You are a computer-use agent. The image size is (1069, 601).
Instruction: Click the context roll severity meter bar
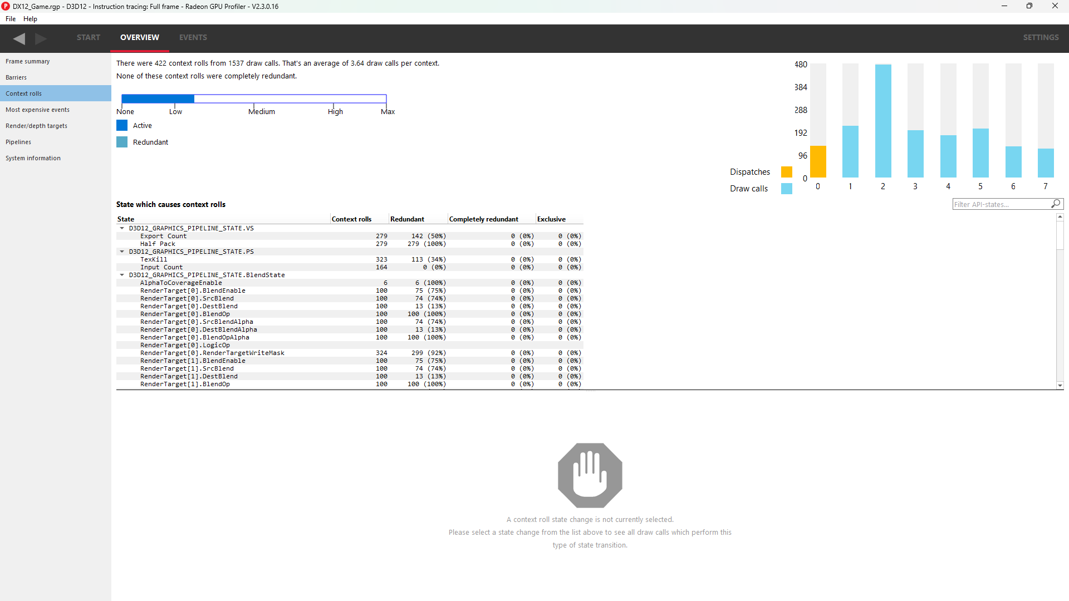coord(254,98)
